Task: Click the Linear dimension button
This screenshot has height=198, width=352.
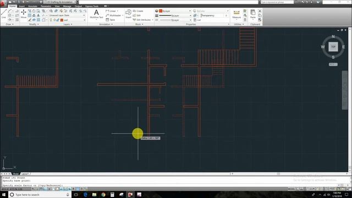Action: [111, 11]
